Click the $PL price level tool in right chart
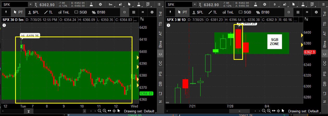 point(197,12)
